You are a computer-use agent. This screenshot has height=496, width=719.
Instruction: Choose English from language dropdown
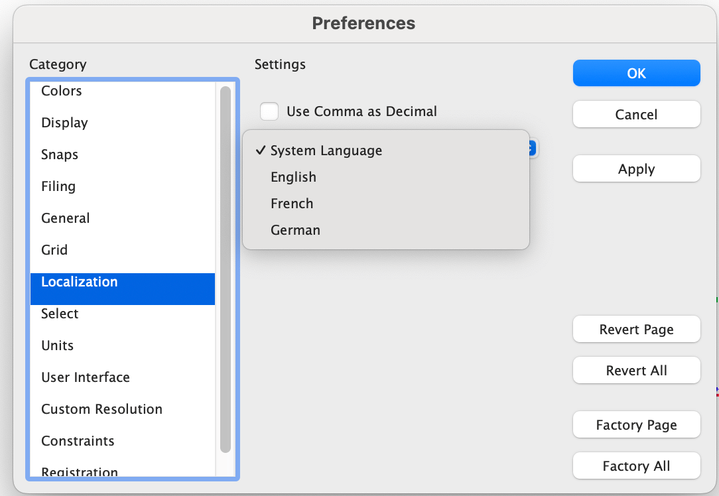point(293,177)
